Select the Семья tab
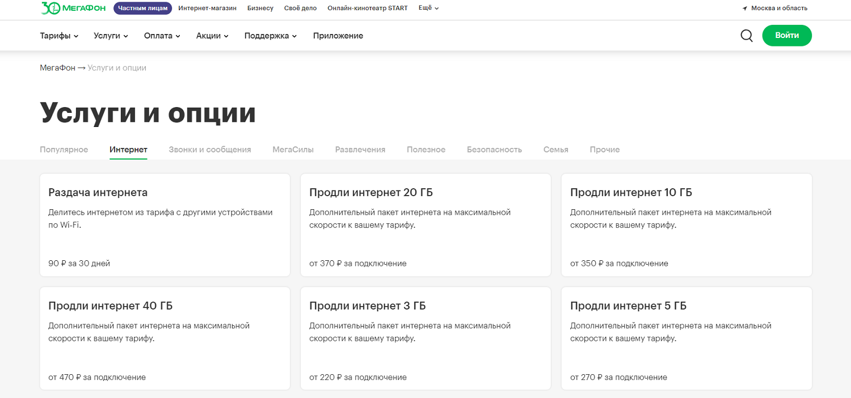The height and width of the screenshot is (398, 851). (555, 150)
